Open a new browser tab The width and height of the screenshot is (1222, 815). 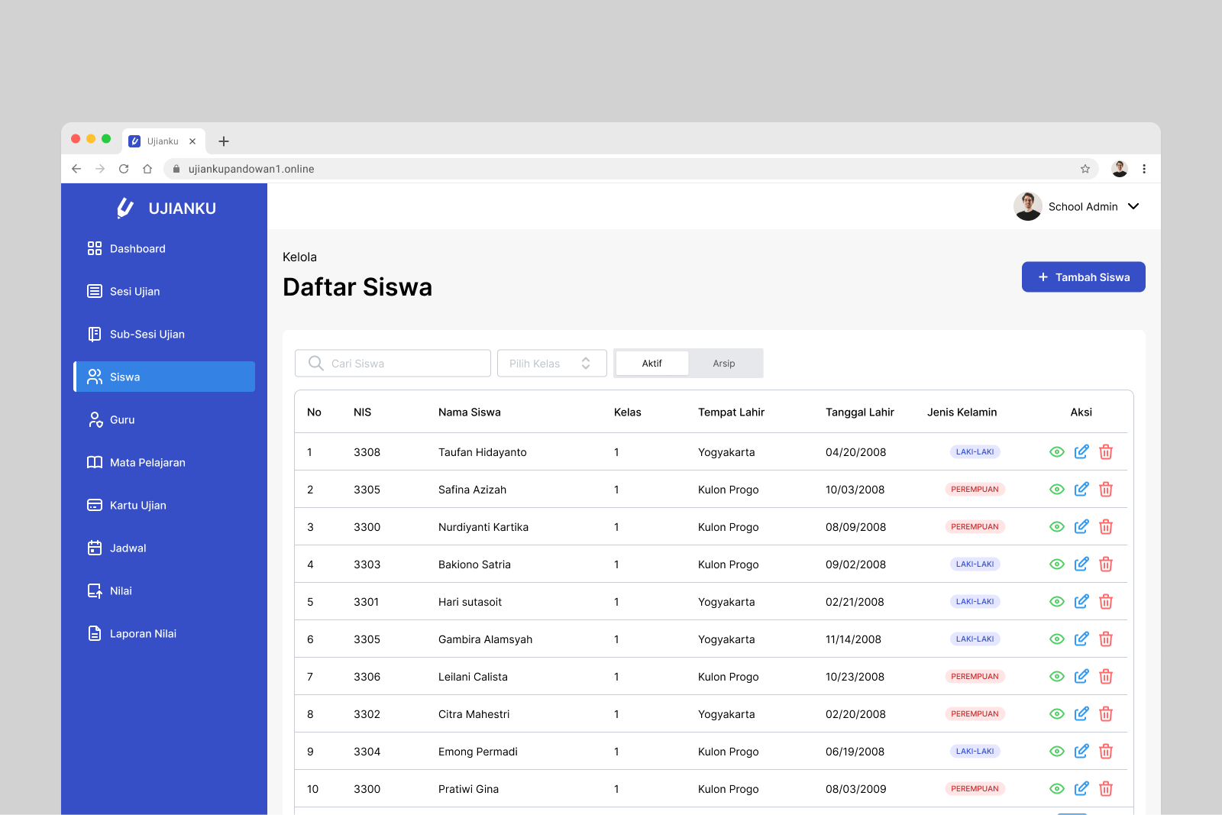[224, 141]
